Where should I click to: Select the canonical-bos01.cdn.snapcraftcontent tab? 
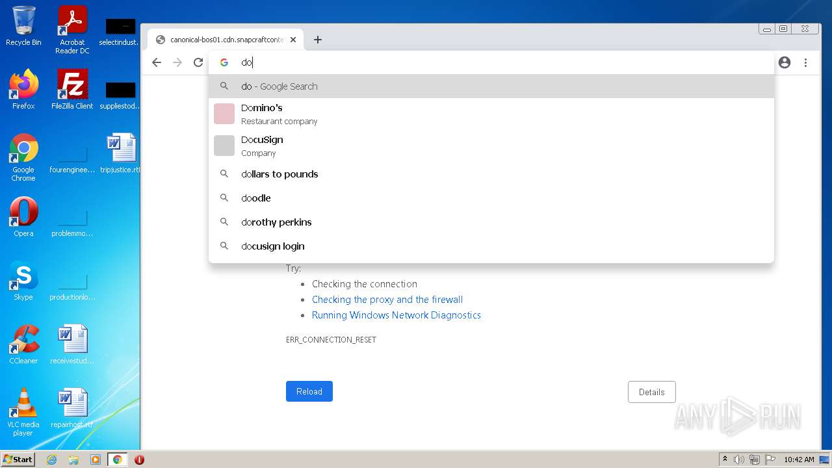(226, 40)
